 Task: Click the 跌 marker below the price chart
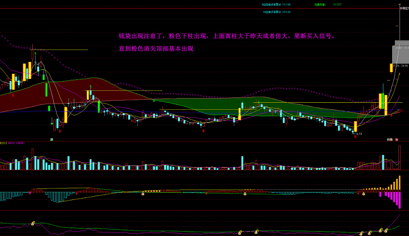[x=52, y=140]
